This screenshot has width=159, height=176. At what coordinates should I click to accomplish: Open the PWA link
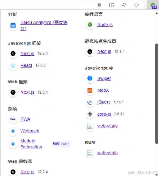click(x=25, y=119)
